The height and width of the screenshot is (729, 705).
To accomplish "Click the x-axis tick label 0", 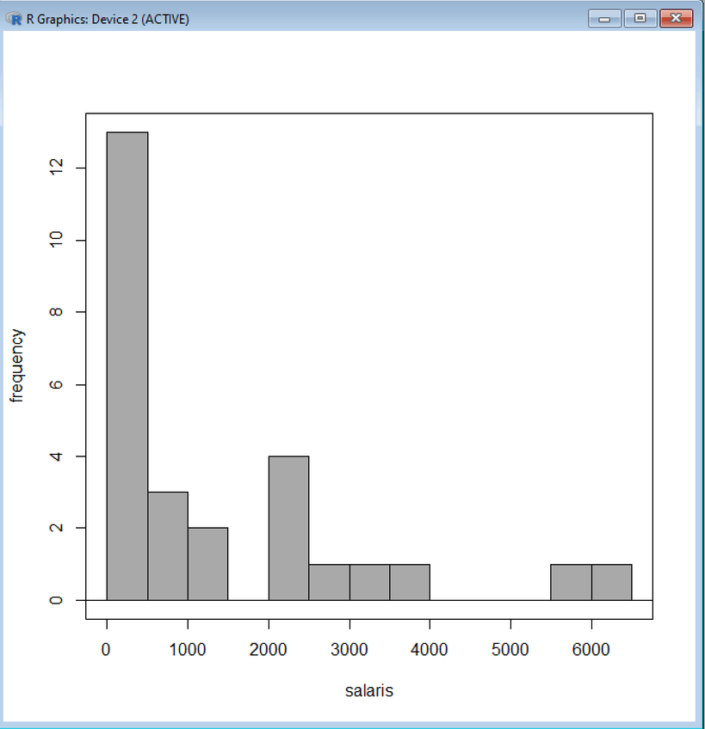I will pyautogui.click(x=106, y=650).
